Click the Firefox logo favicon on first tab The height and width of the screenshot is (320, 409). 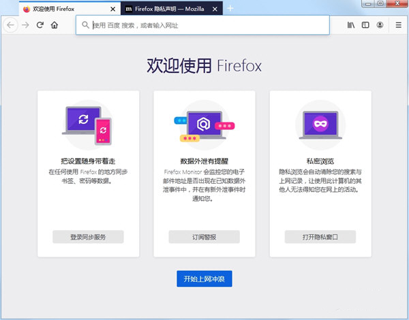click(x=27, y=9)
